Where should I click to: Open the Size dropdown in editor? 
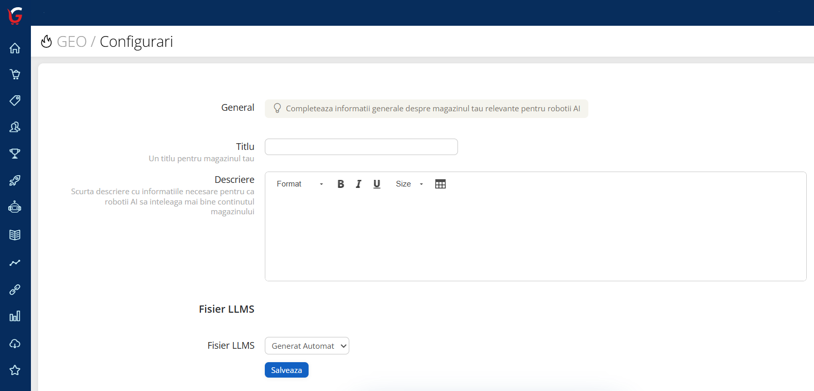[409, 184]
